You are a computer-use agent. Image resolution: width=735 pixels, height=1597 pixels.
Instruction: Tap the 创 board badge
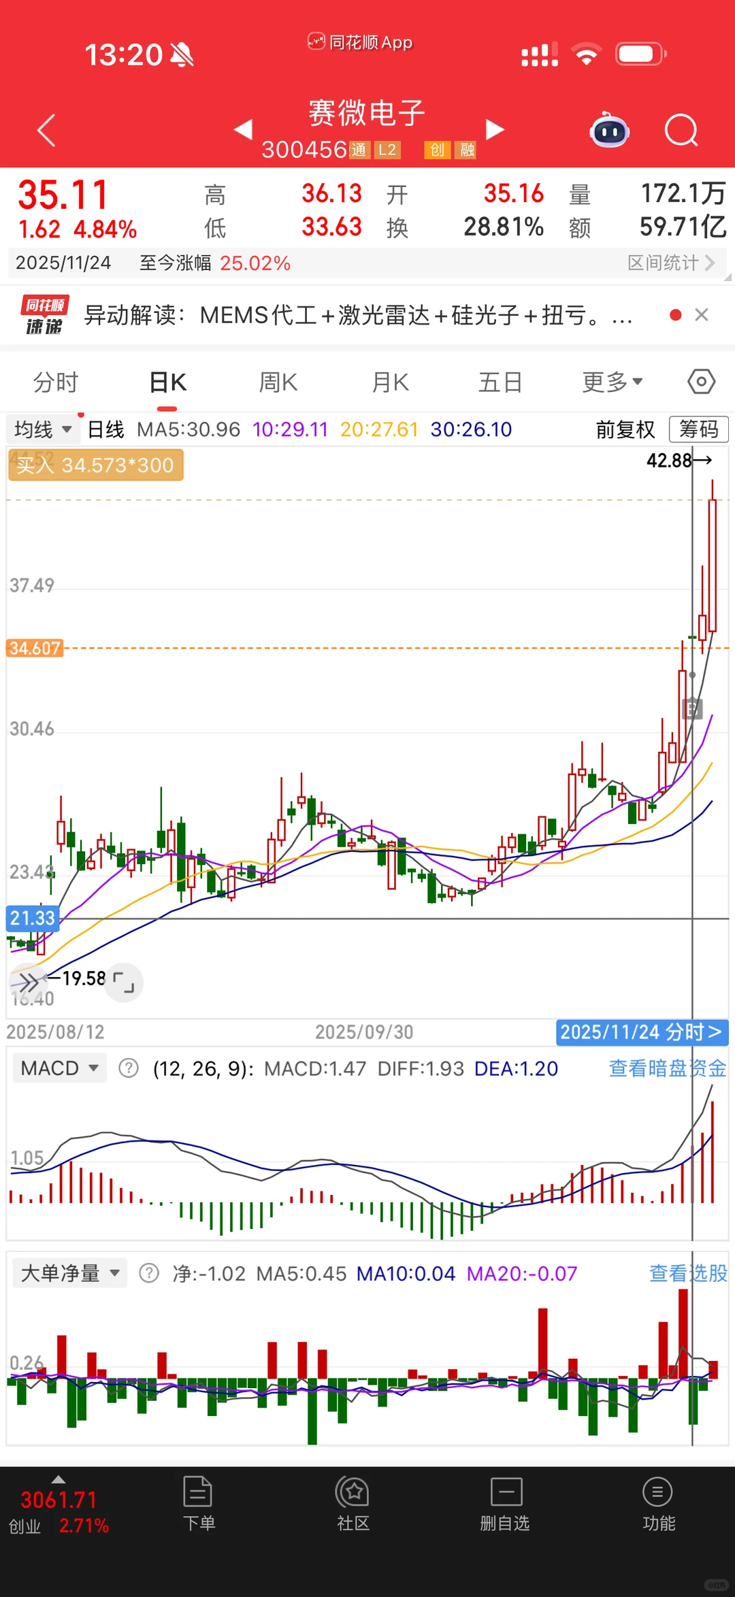tap(437, 150)
